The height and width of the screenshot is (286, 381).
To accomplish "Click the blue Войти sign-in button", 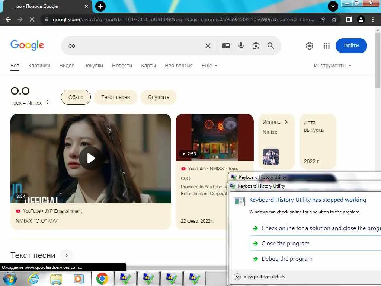I will [351, 46].
